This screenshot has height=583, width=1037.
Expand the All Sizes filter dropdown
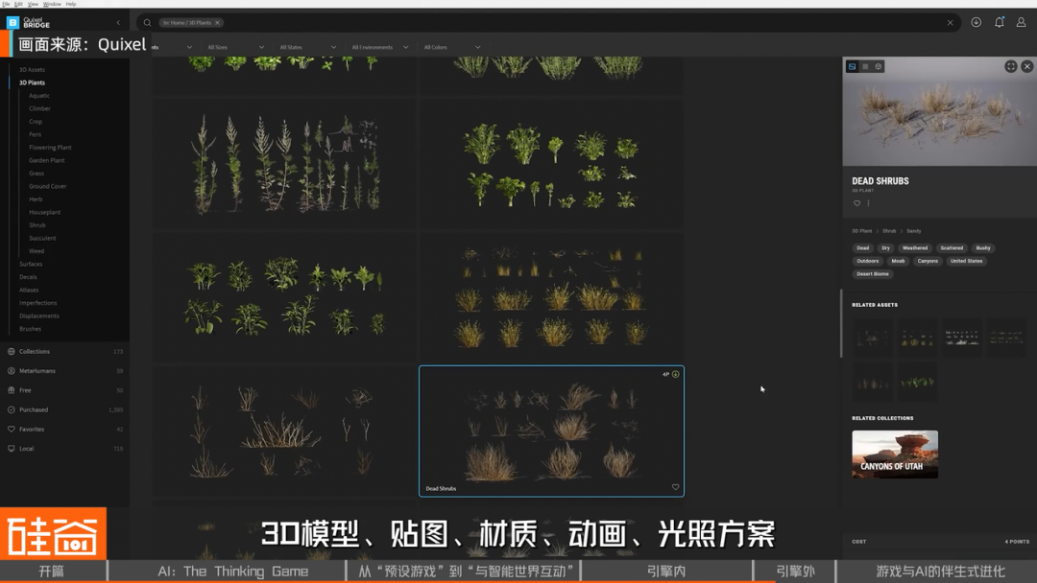click(x=235, y=47)
